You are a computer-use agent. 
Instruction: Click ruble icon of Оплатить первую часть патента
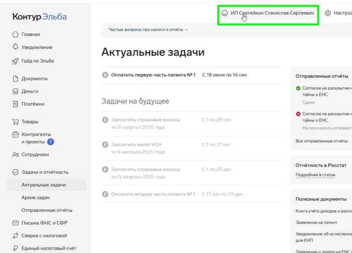point(105,75)
